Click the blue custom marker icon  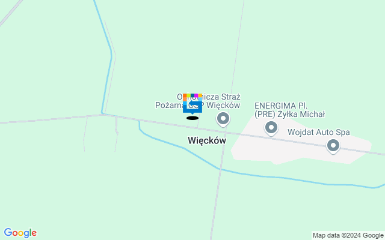click(x=192, y=104)
